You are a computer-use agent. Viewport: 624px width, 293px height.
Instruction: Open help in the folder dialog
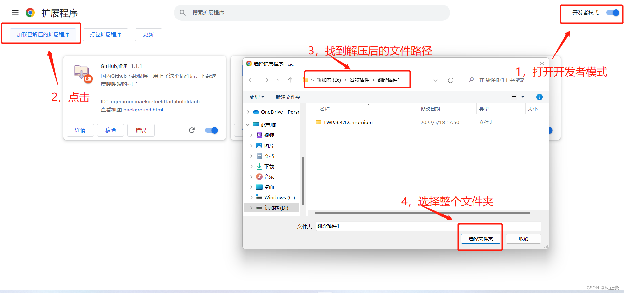click(539, 97)
